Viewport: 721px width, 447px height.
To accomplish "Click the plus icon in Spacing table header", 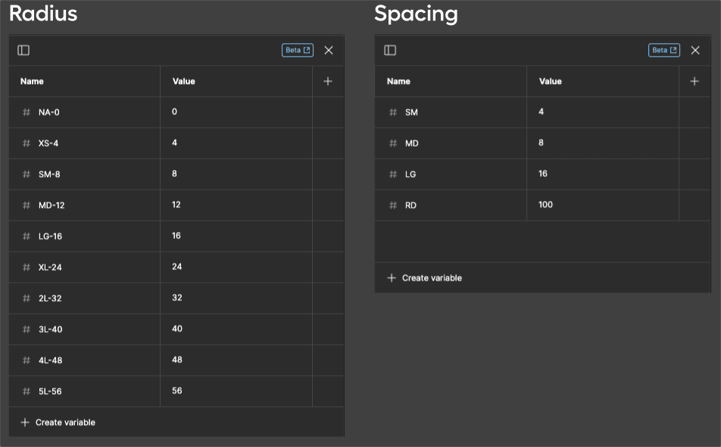I will pyautogui.click(x=694, y=82).
